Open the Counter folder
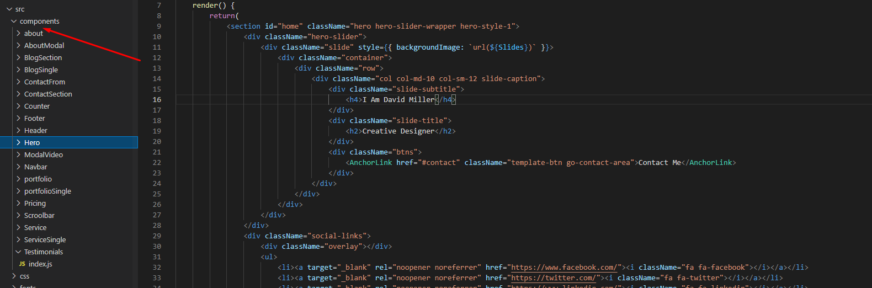872x288 pixels. point(36,106)
